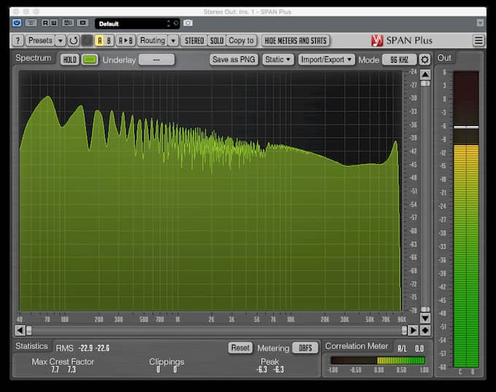Open the Mode selector showing 96 KHZ
The height and width of the screenshot is (392, 496).
(x=399, y=60)
